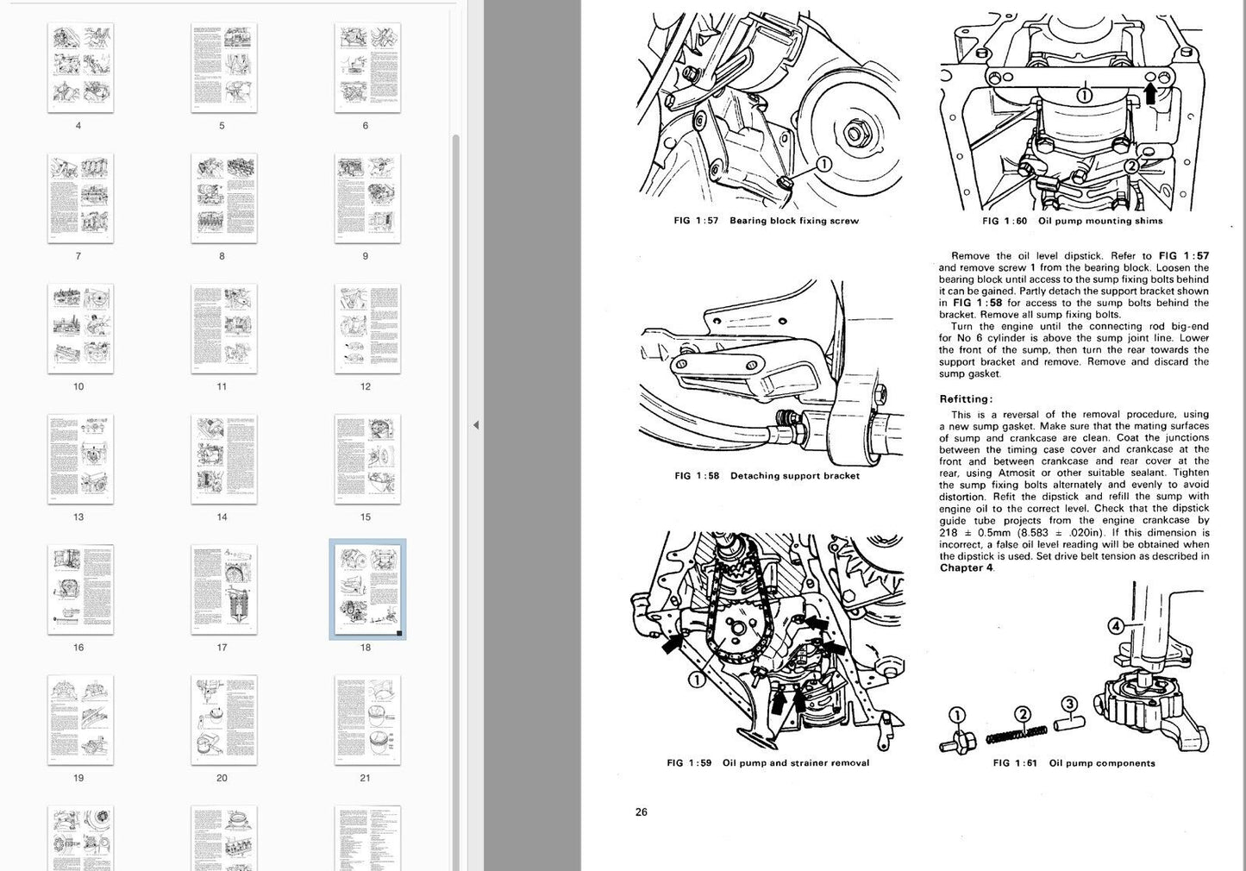Open page 4 thumbnail

pos(80,68)
